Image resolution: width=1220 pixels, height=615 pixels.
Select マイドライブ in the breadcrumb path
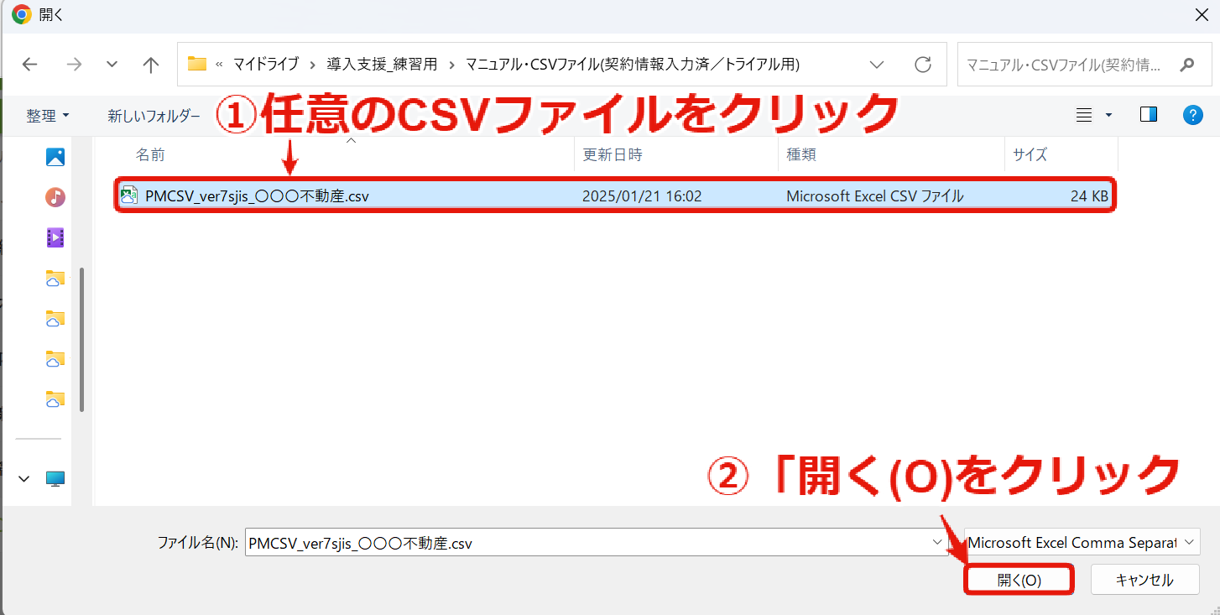[266, 65]
